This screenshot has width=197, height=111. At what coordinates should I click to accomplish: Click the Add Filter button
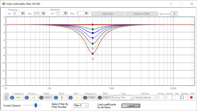108,14
